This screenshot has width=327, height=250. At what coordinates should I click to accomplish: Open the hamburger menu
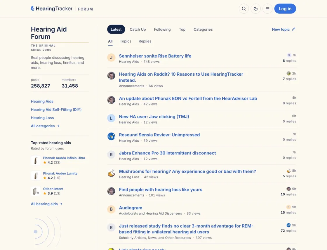pos(267,9)
